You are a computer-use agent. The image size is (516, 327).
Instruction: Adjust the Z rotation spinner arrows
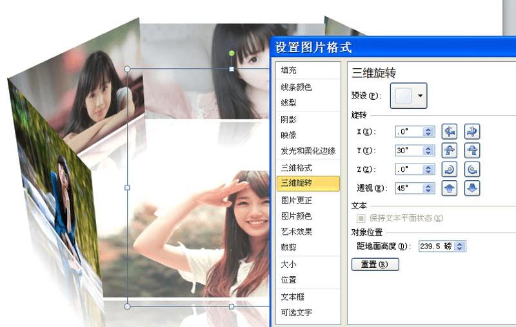pyautogui.click(x=428, y=169)
